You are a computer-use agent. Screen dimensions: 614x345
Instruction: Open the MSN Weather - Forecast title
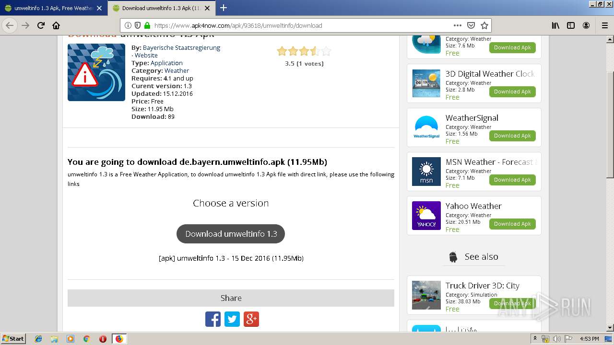491,162
